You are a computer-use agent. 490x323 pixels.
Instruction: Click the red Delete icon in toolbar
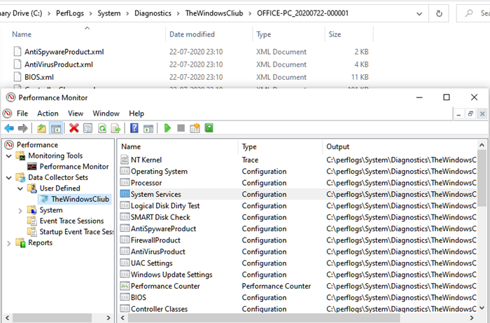pyautogui.click(x=73, y=128)
